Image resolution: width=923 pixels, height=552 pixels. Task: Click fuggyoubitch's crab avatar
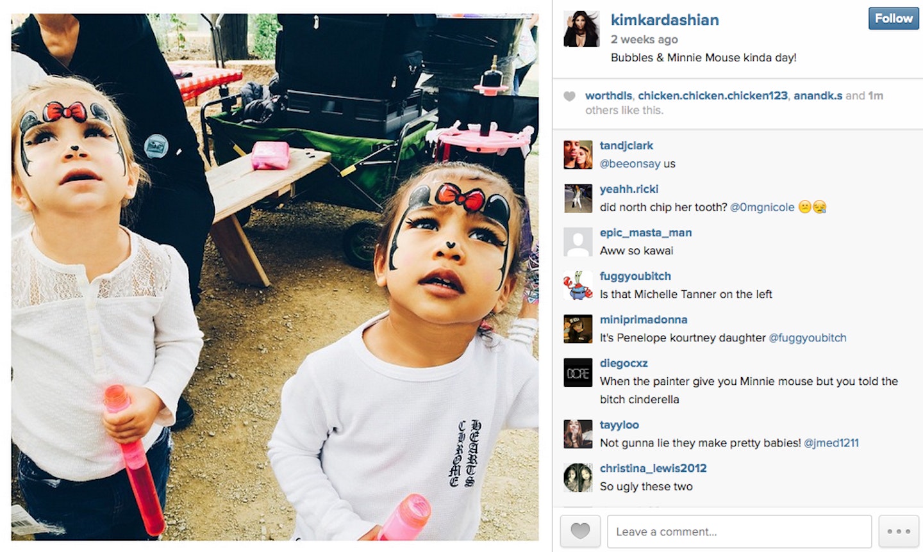point(578,286)
